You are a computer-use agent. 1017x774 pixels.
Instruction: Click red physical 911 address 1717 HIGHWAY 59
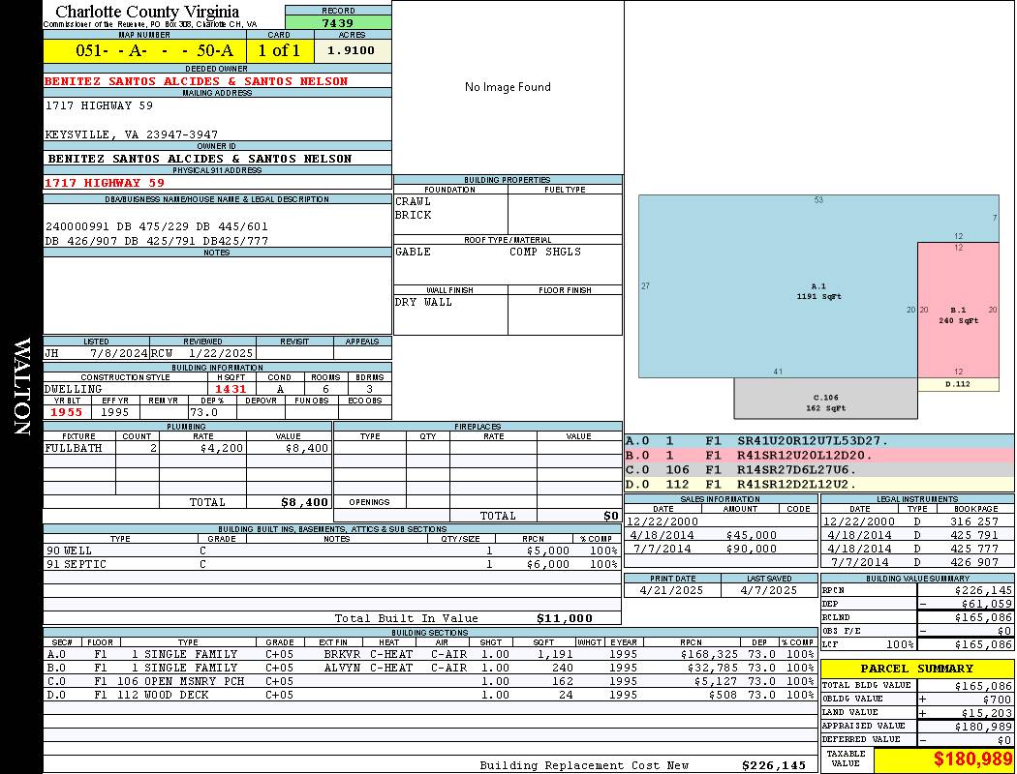105,183
